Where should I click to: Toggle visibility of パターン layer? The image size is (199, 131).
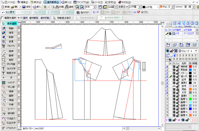click(x=174, y=73)
